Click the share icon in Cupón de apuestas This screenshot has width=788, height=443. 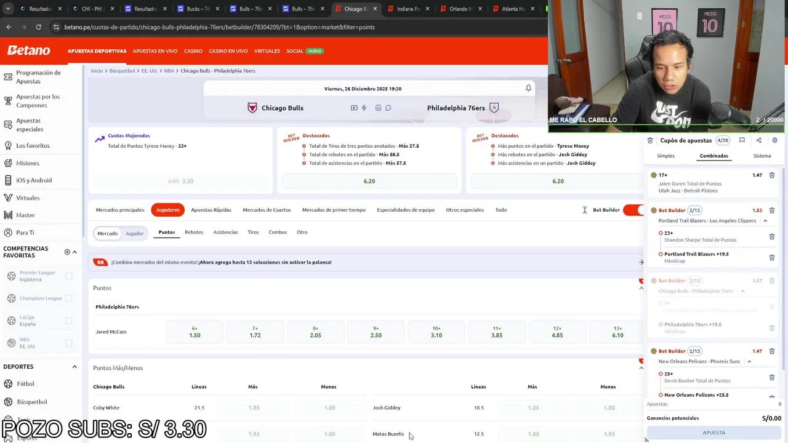pos(758,140)
